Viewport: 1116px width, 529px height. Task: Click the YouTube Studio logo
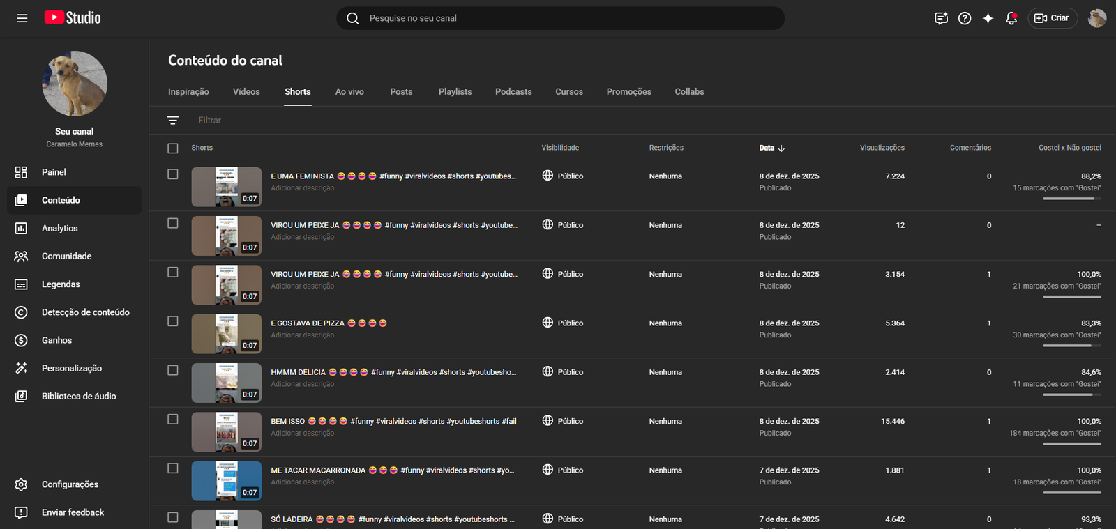[73, 18]
